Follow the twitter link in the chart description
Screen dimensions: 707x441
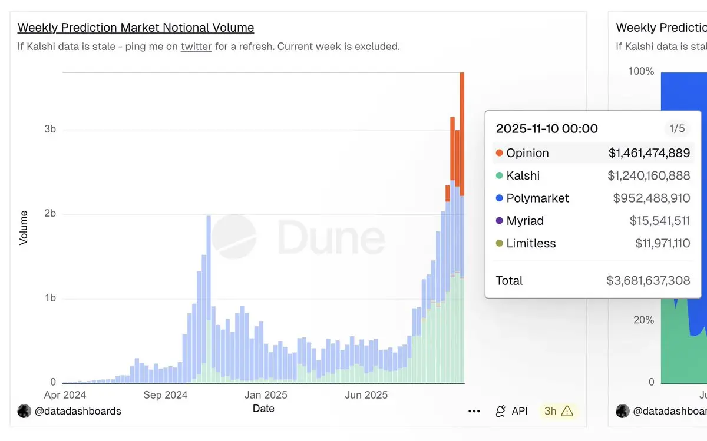[196, 46]
